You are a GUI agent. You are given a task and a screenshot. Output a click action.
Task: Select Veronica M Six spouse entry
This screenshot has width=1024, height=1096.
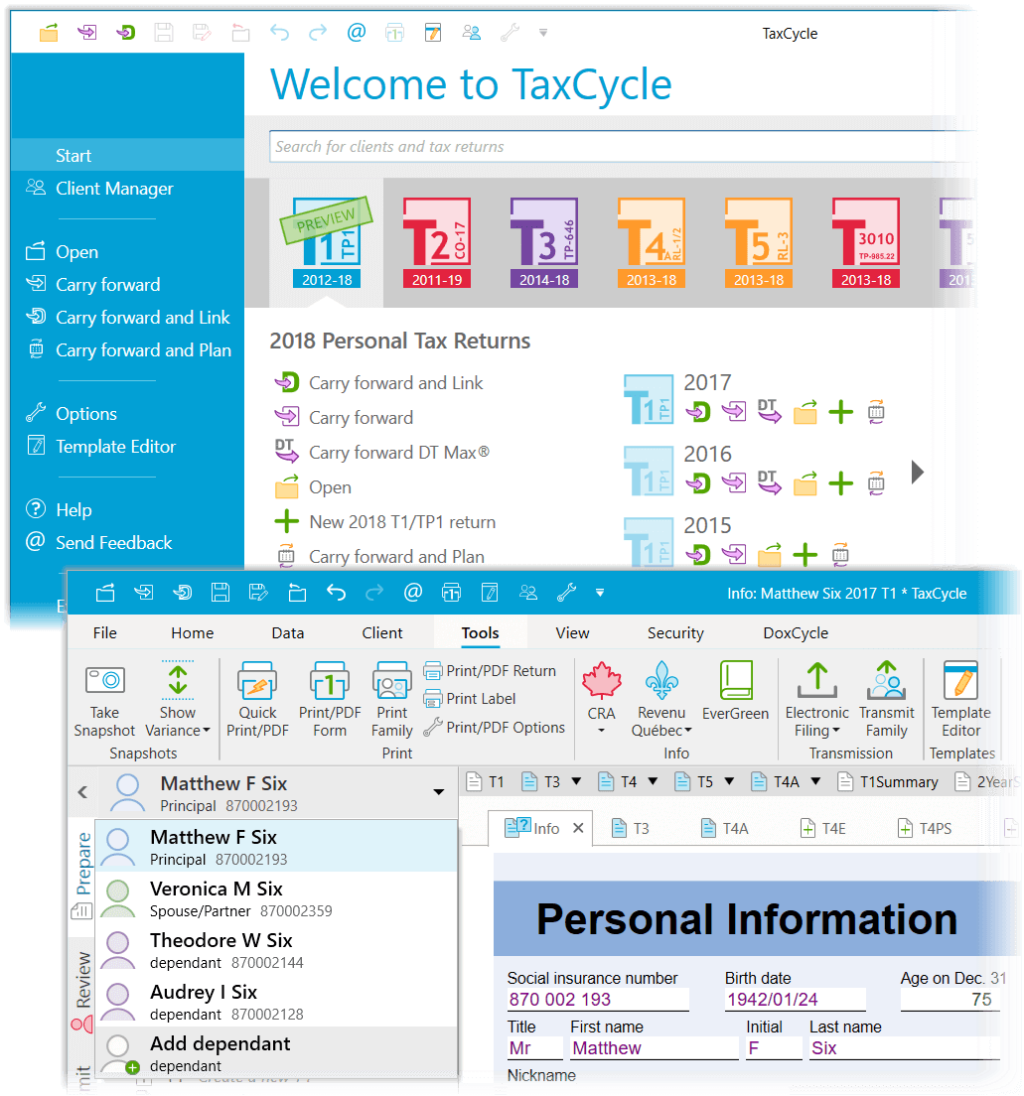point(276,898)
